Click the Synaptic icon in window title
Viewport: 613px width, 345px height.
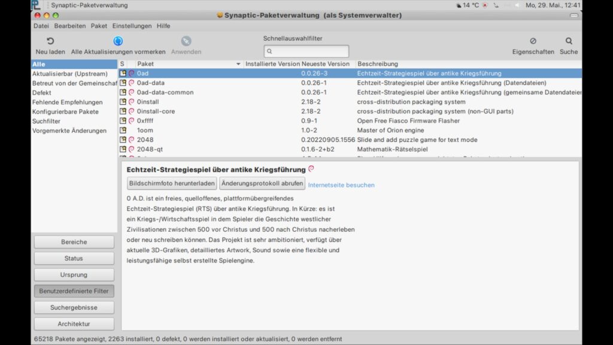tap(220, 15)
